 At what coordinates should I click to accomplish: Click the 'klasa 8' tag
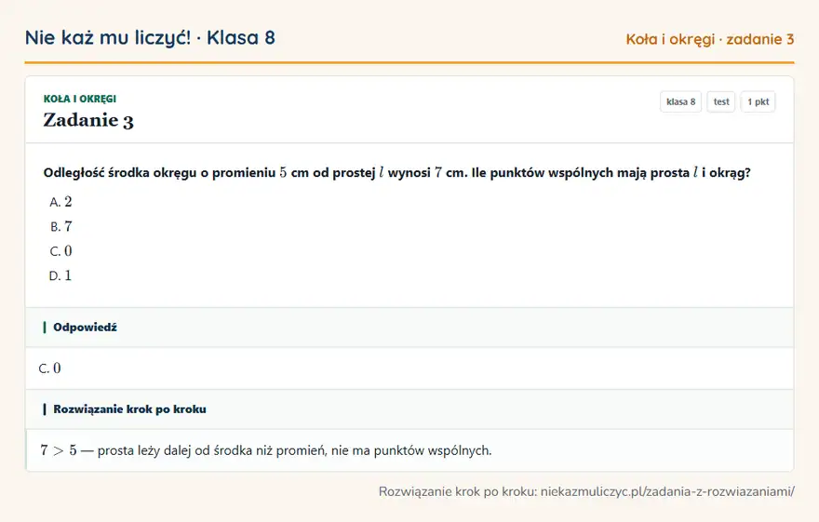[680, 101]
